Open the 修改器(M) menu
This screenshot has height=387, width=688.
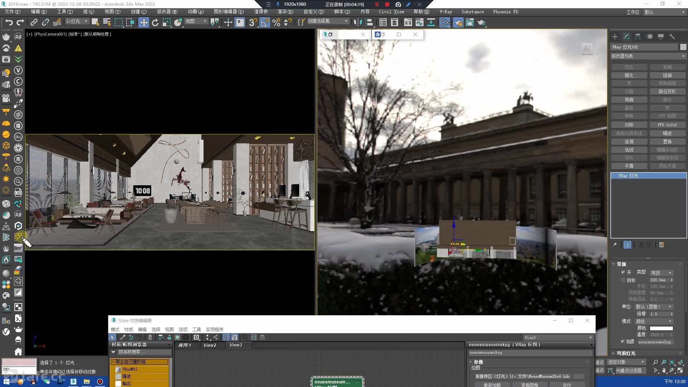[x=167, y=11]
